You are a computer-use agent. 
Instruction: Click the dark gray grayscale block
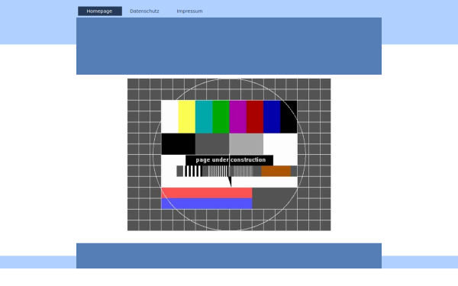click(x=212, y=144)
